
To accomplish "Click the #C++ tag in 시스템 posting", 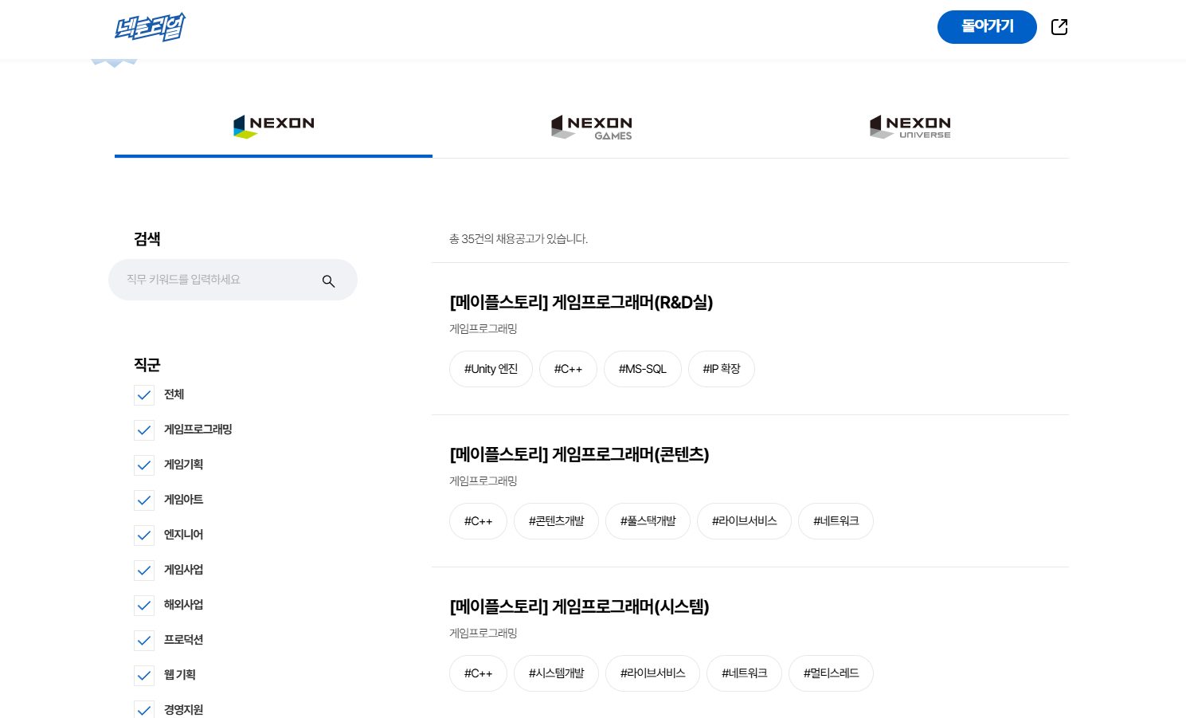I will [478, 673].
